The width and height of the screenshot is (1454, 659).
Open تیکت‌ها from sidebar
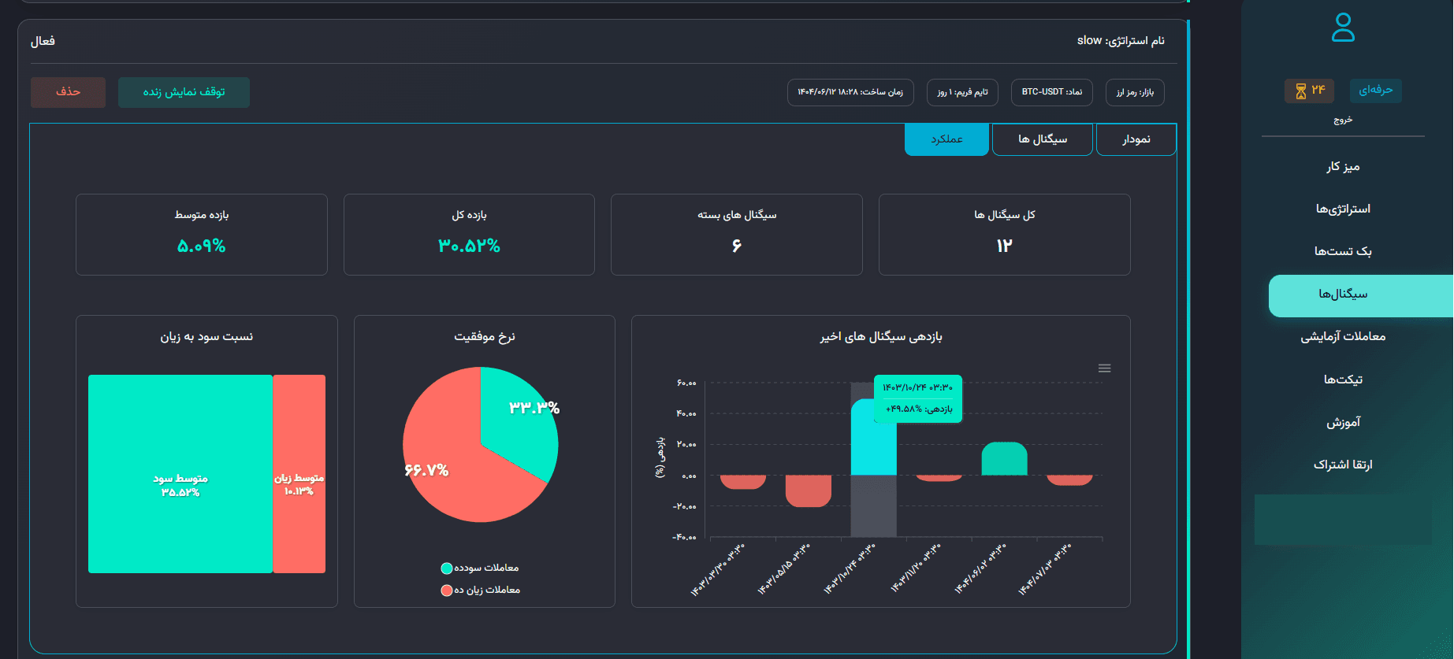click(1343, 379)
